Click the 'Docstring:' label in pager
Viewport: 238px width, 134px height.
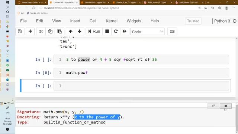29,117
